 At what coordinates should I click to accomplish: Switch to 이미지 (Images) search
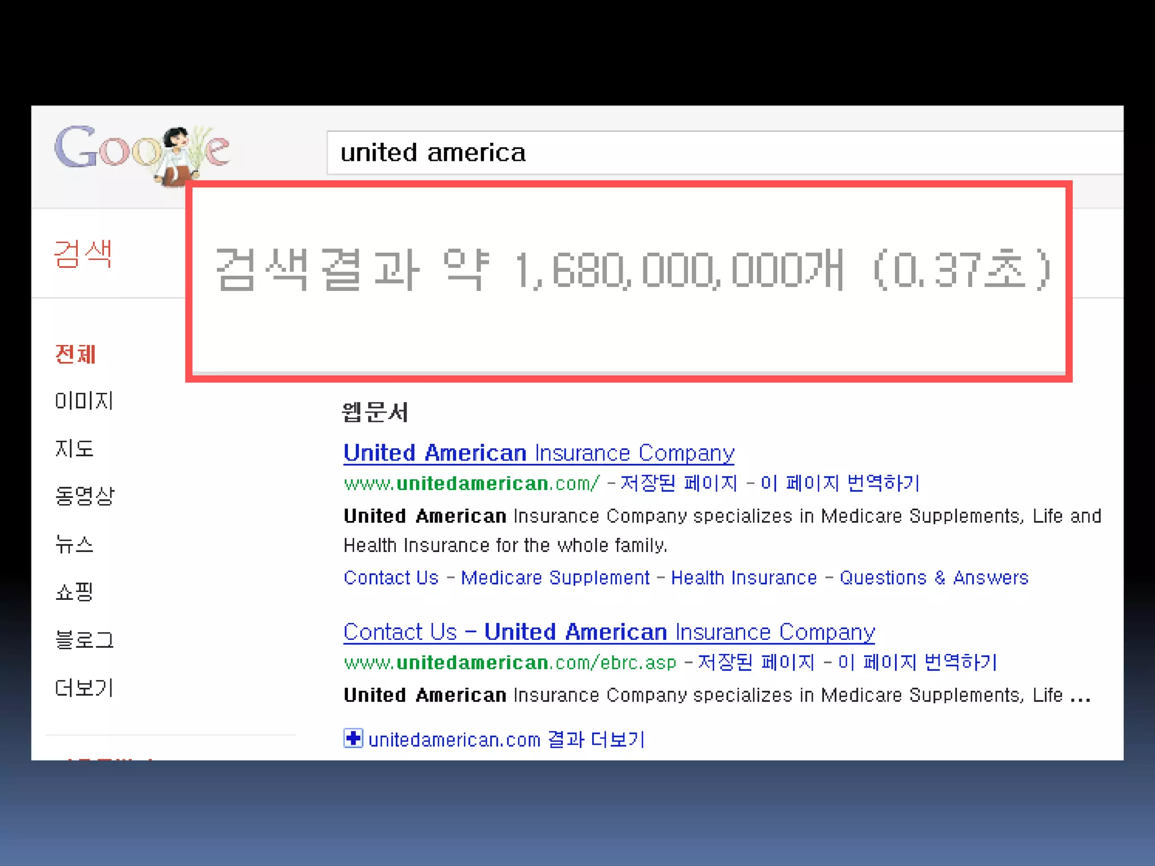(84, 401)
